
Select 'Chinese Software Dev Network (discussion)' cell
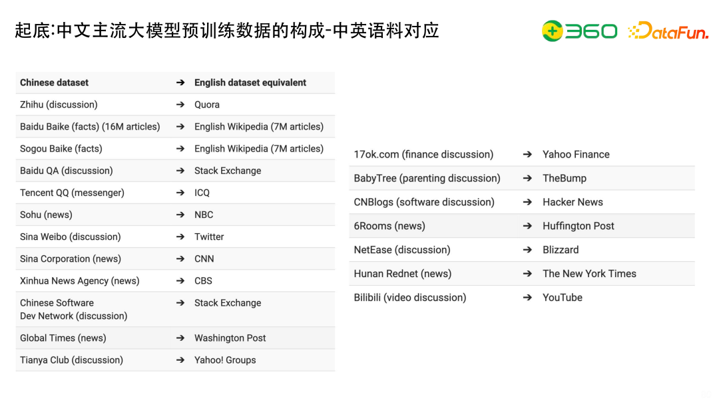point(73,309)
